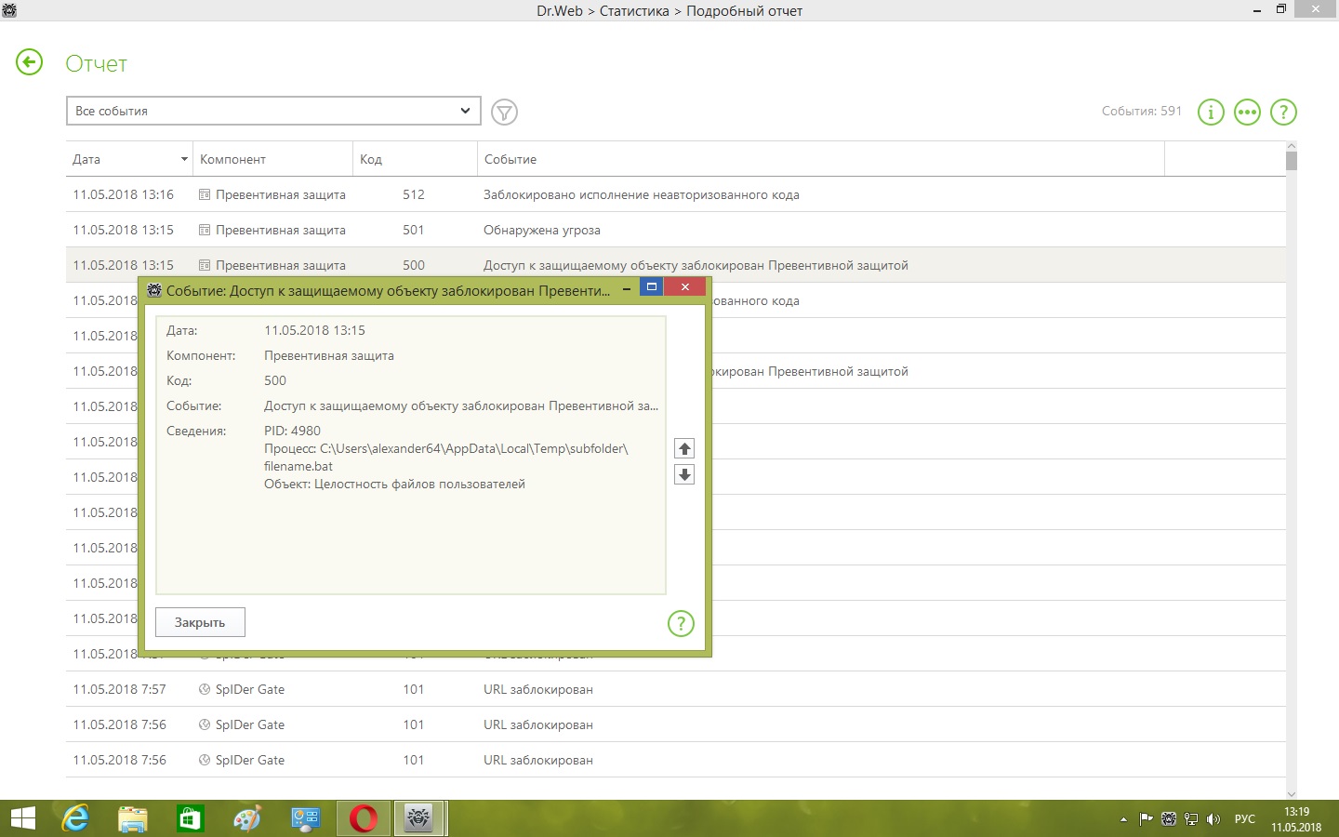Maximize the event details dialog
The image size is (1339, 837).
coord(652,287)
